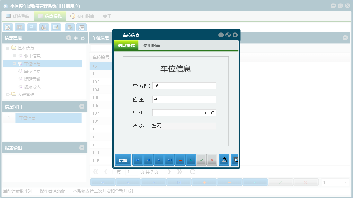Navigate to the first record in the dialog
Viewport: 353px width, 198px height.
point(137,160)
